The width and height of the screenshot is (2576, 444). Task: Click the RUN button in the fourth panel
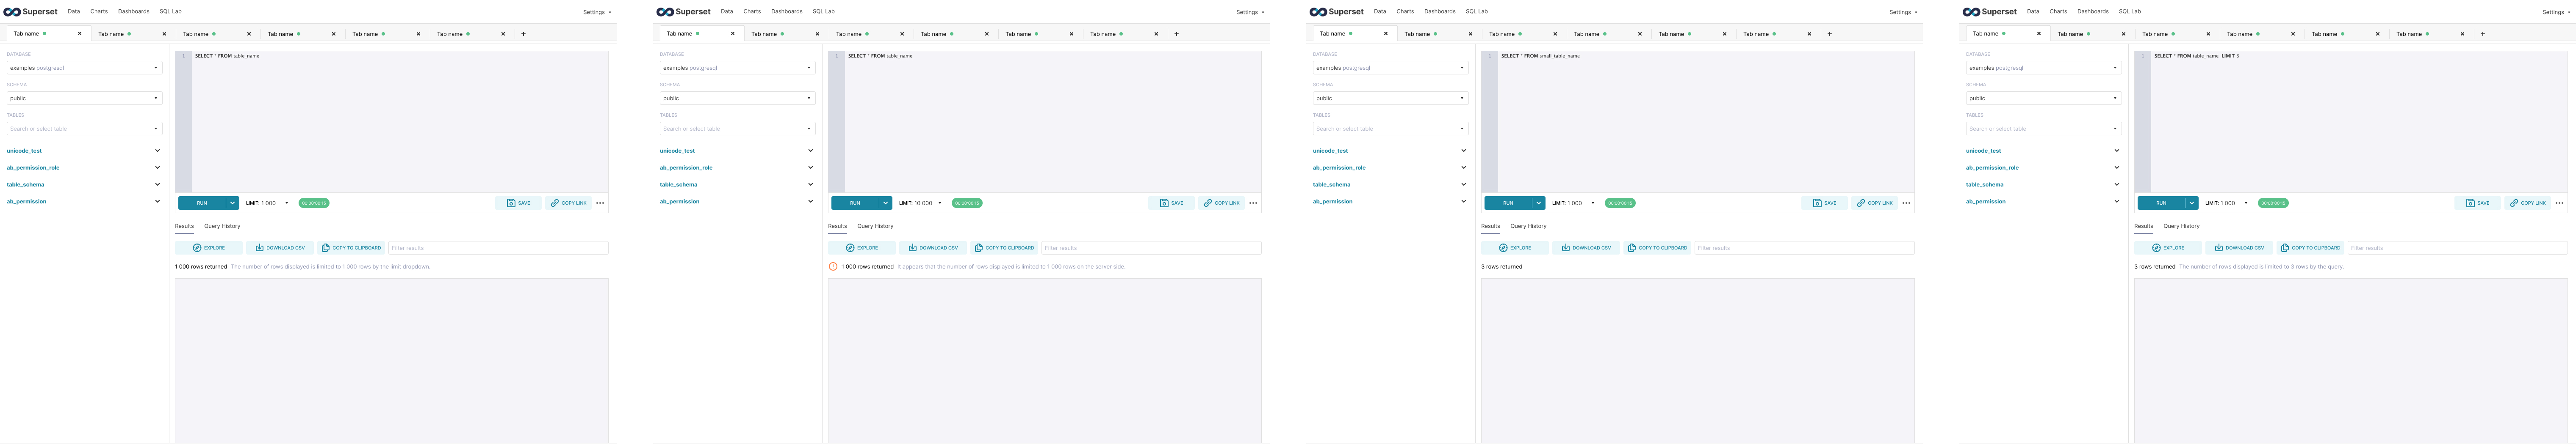click(x=2161, y=203)
